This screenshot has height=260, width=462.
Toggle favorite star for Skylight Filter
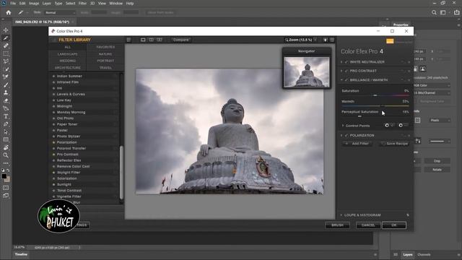point(53,173)
